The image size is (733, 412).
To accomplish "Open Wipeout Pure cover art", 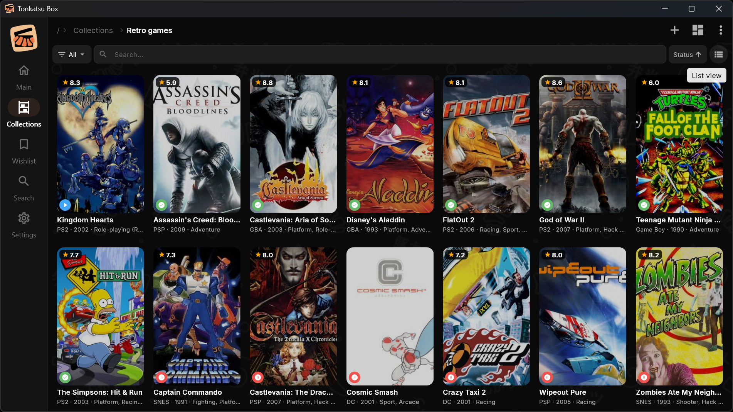I will point(583,316).
